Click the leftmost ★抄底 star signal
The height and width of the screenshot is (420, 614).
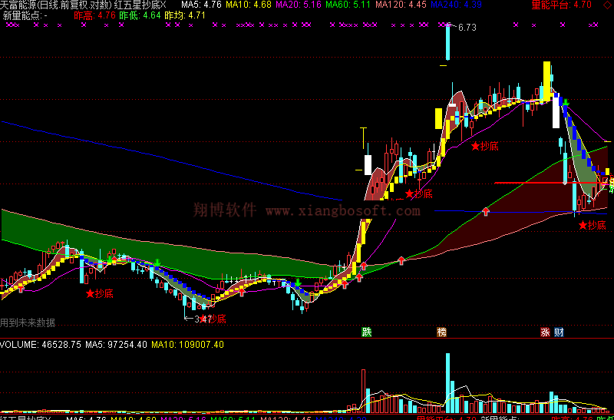click(99, 293)
